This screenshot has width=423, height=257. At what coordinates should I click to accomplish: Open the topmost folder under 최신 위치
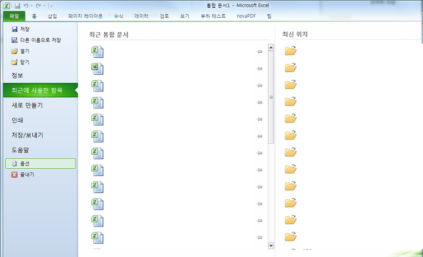(x=291, y=51)
